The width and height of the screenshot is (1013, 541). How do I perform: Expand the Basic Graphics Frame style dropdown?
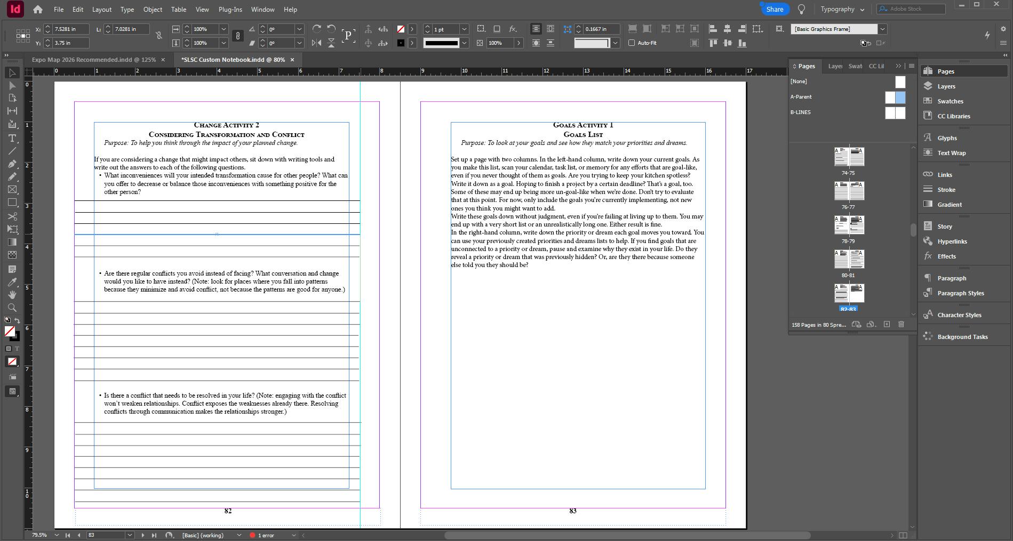882,29
